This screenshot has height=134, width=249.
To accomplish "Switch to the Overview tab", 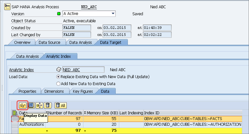I will click(22, 43).
